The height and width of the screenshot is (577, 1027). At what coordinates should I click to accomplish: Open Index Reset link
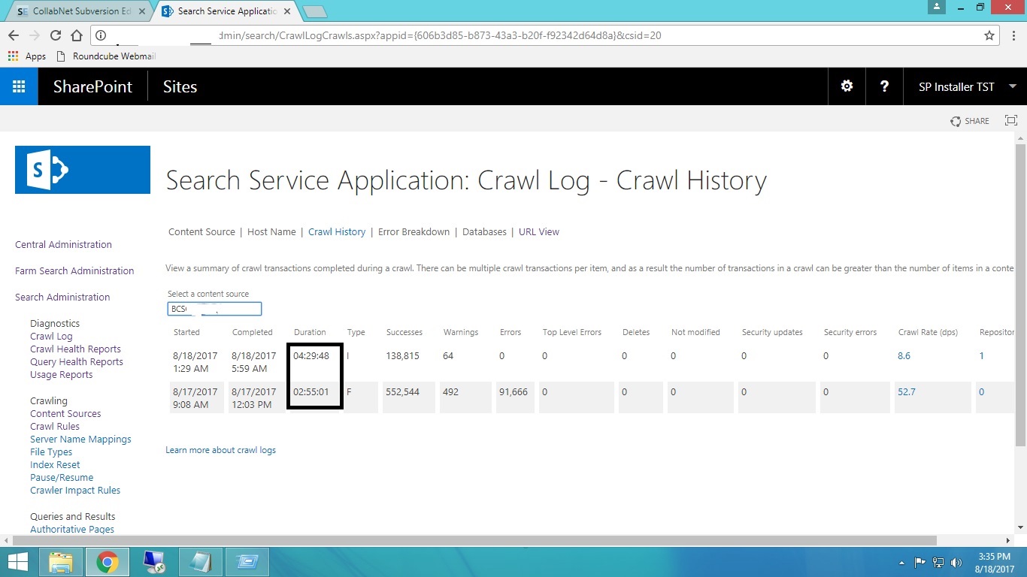[x=55, y=465]
